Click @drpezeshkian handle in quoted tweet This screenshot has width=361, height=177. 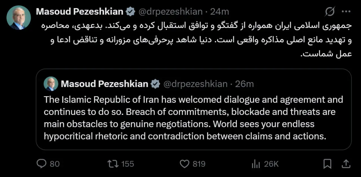click(195, 84)
